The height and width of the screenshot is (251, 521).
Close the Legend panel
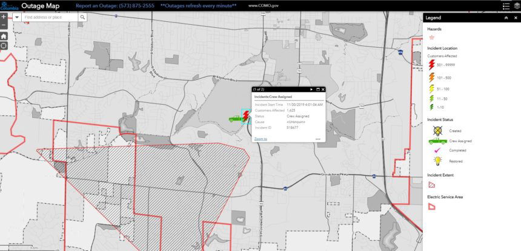516,18
